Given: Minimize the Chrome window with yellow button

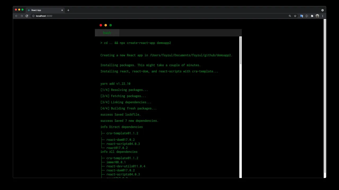Looking at the screenshot, I should (x=19, y=10).
